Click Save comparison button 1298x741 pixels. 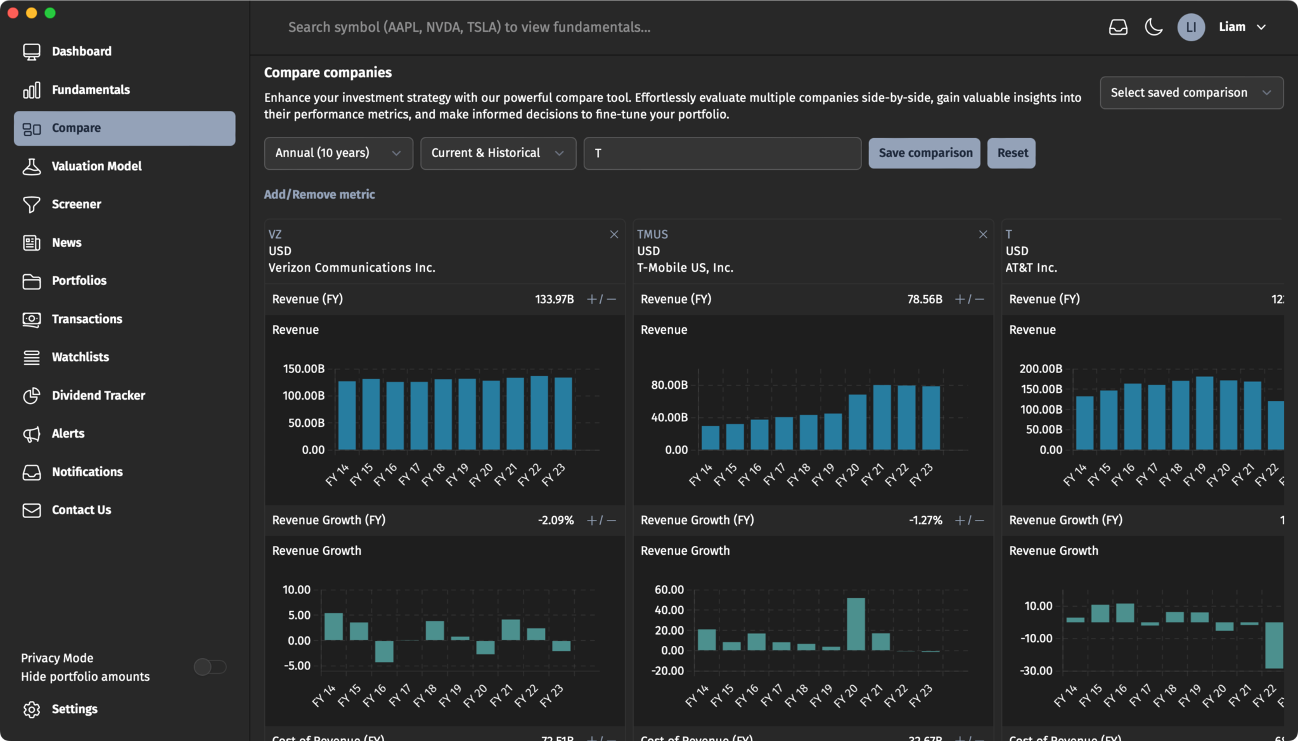925,153
